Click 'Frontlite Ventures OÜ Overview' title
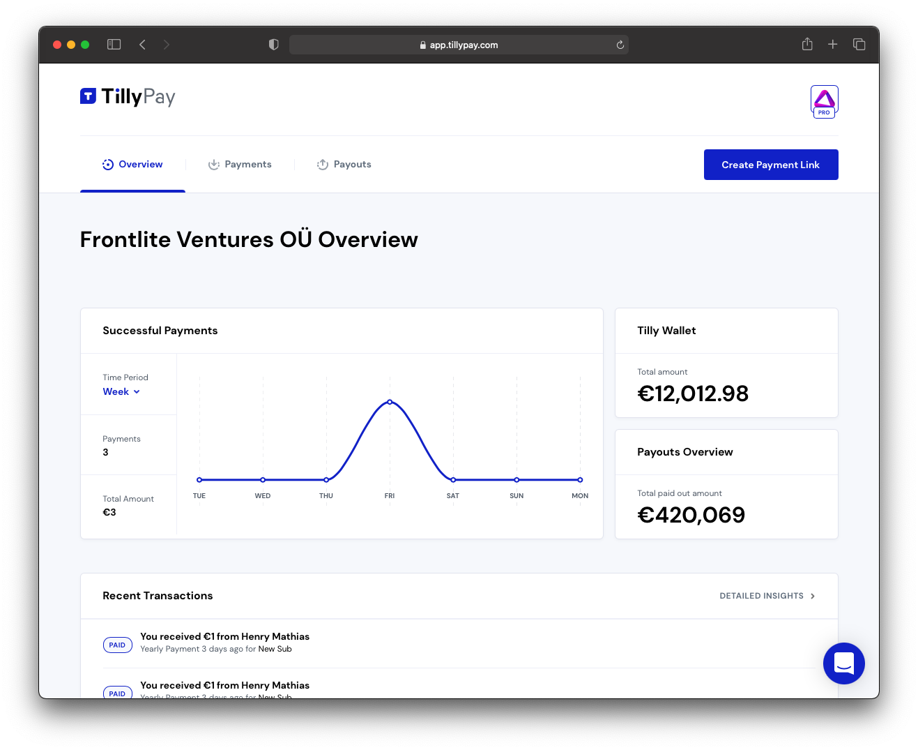This screenshot has width=918, height=750. 249,239
